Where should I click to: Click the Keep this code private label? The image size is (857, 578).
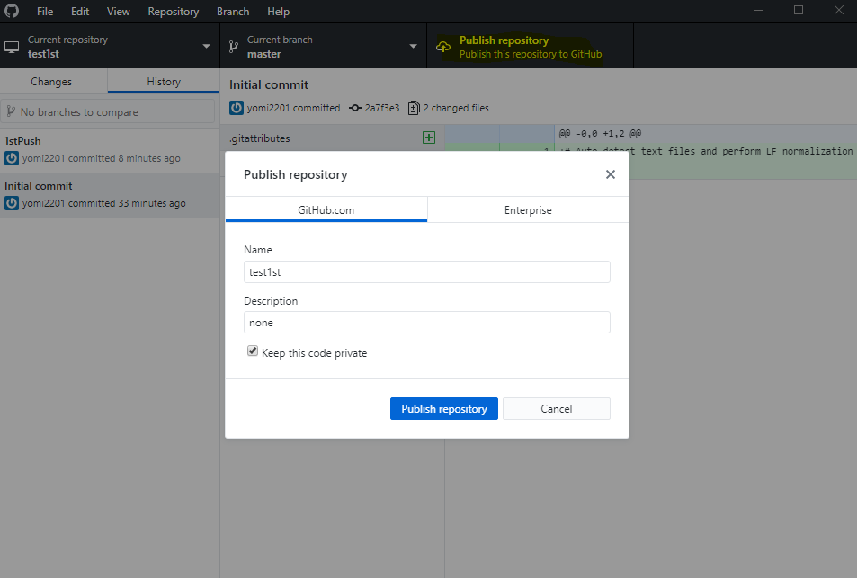pos(314,353)
